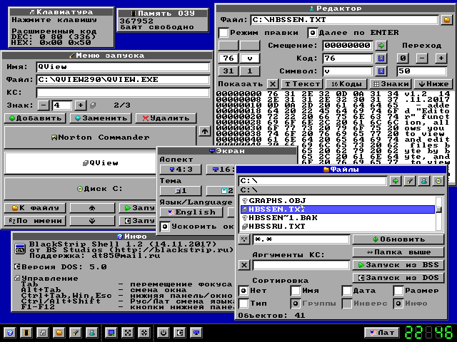This screenshot has width=457, height=342.
Task: Decrease Знак value with minus button
Action: [x=43, y=105]
